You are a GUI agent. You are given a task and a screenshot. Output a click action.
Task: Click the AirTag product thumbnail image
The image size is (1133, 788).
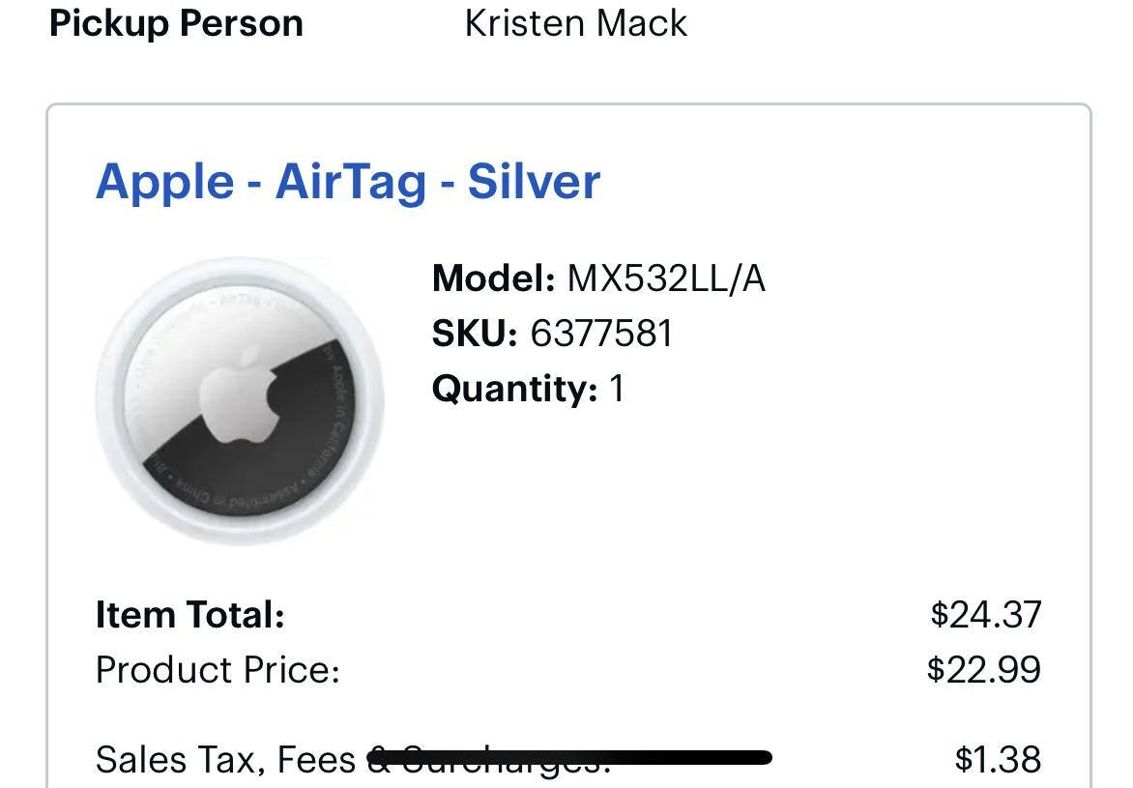coord(240,400)
